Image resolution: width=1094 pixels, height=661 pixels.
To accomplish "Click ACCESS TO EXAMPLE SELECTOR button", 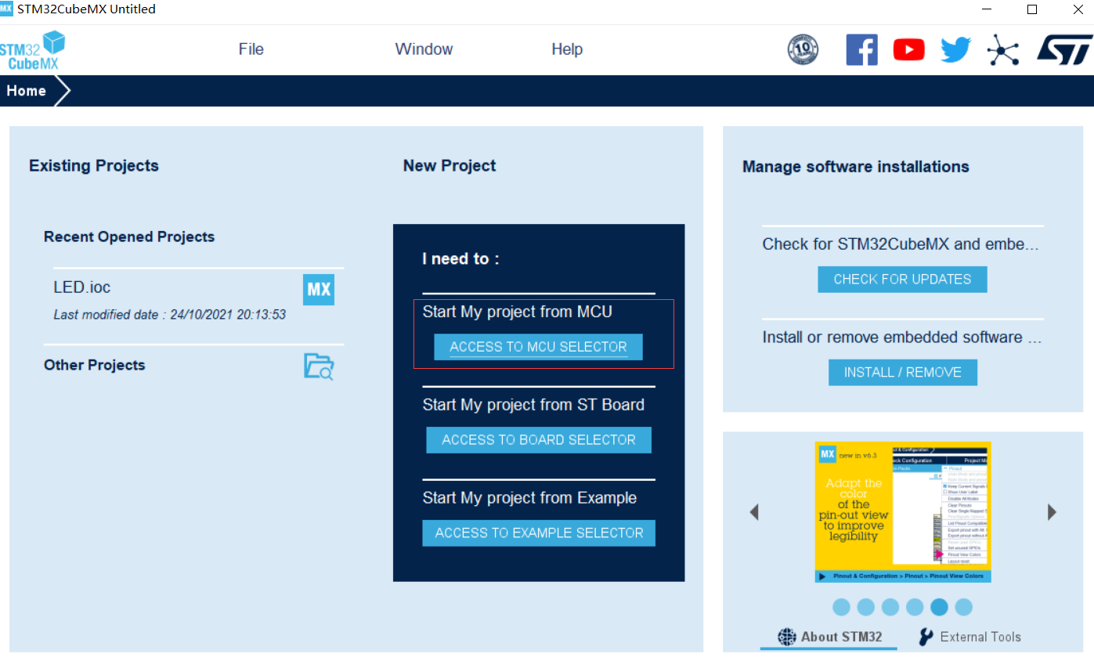I will coord(539,533).
